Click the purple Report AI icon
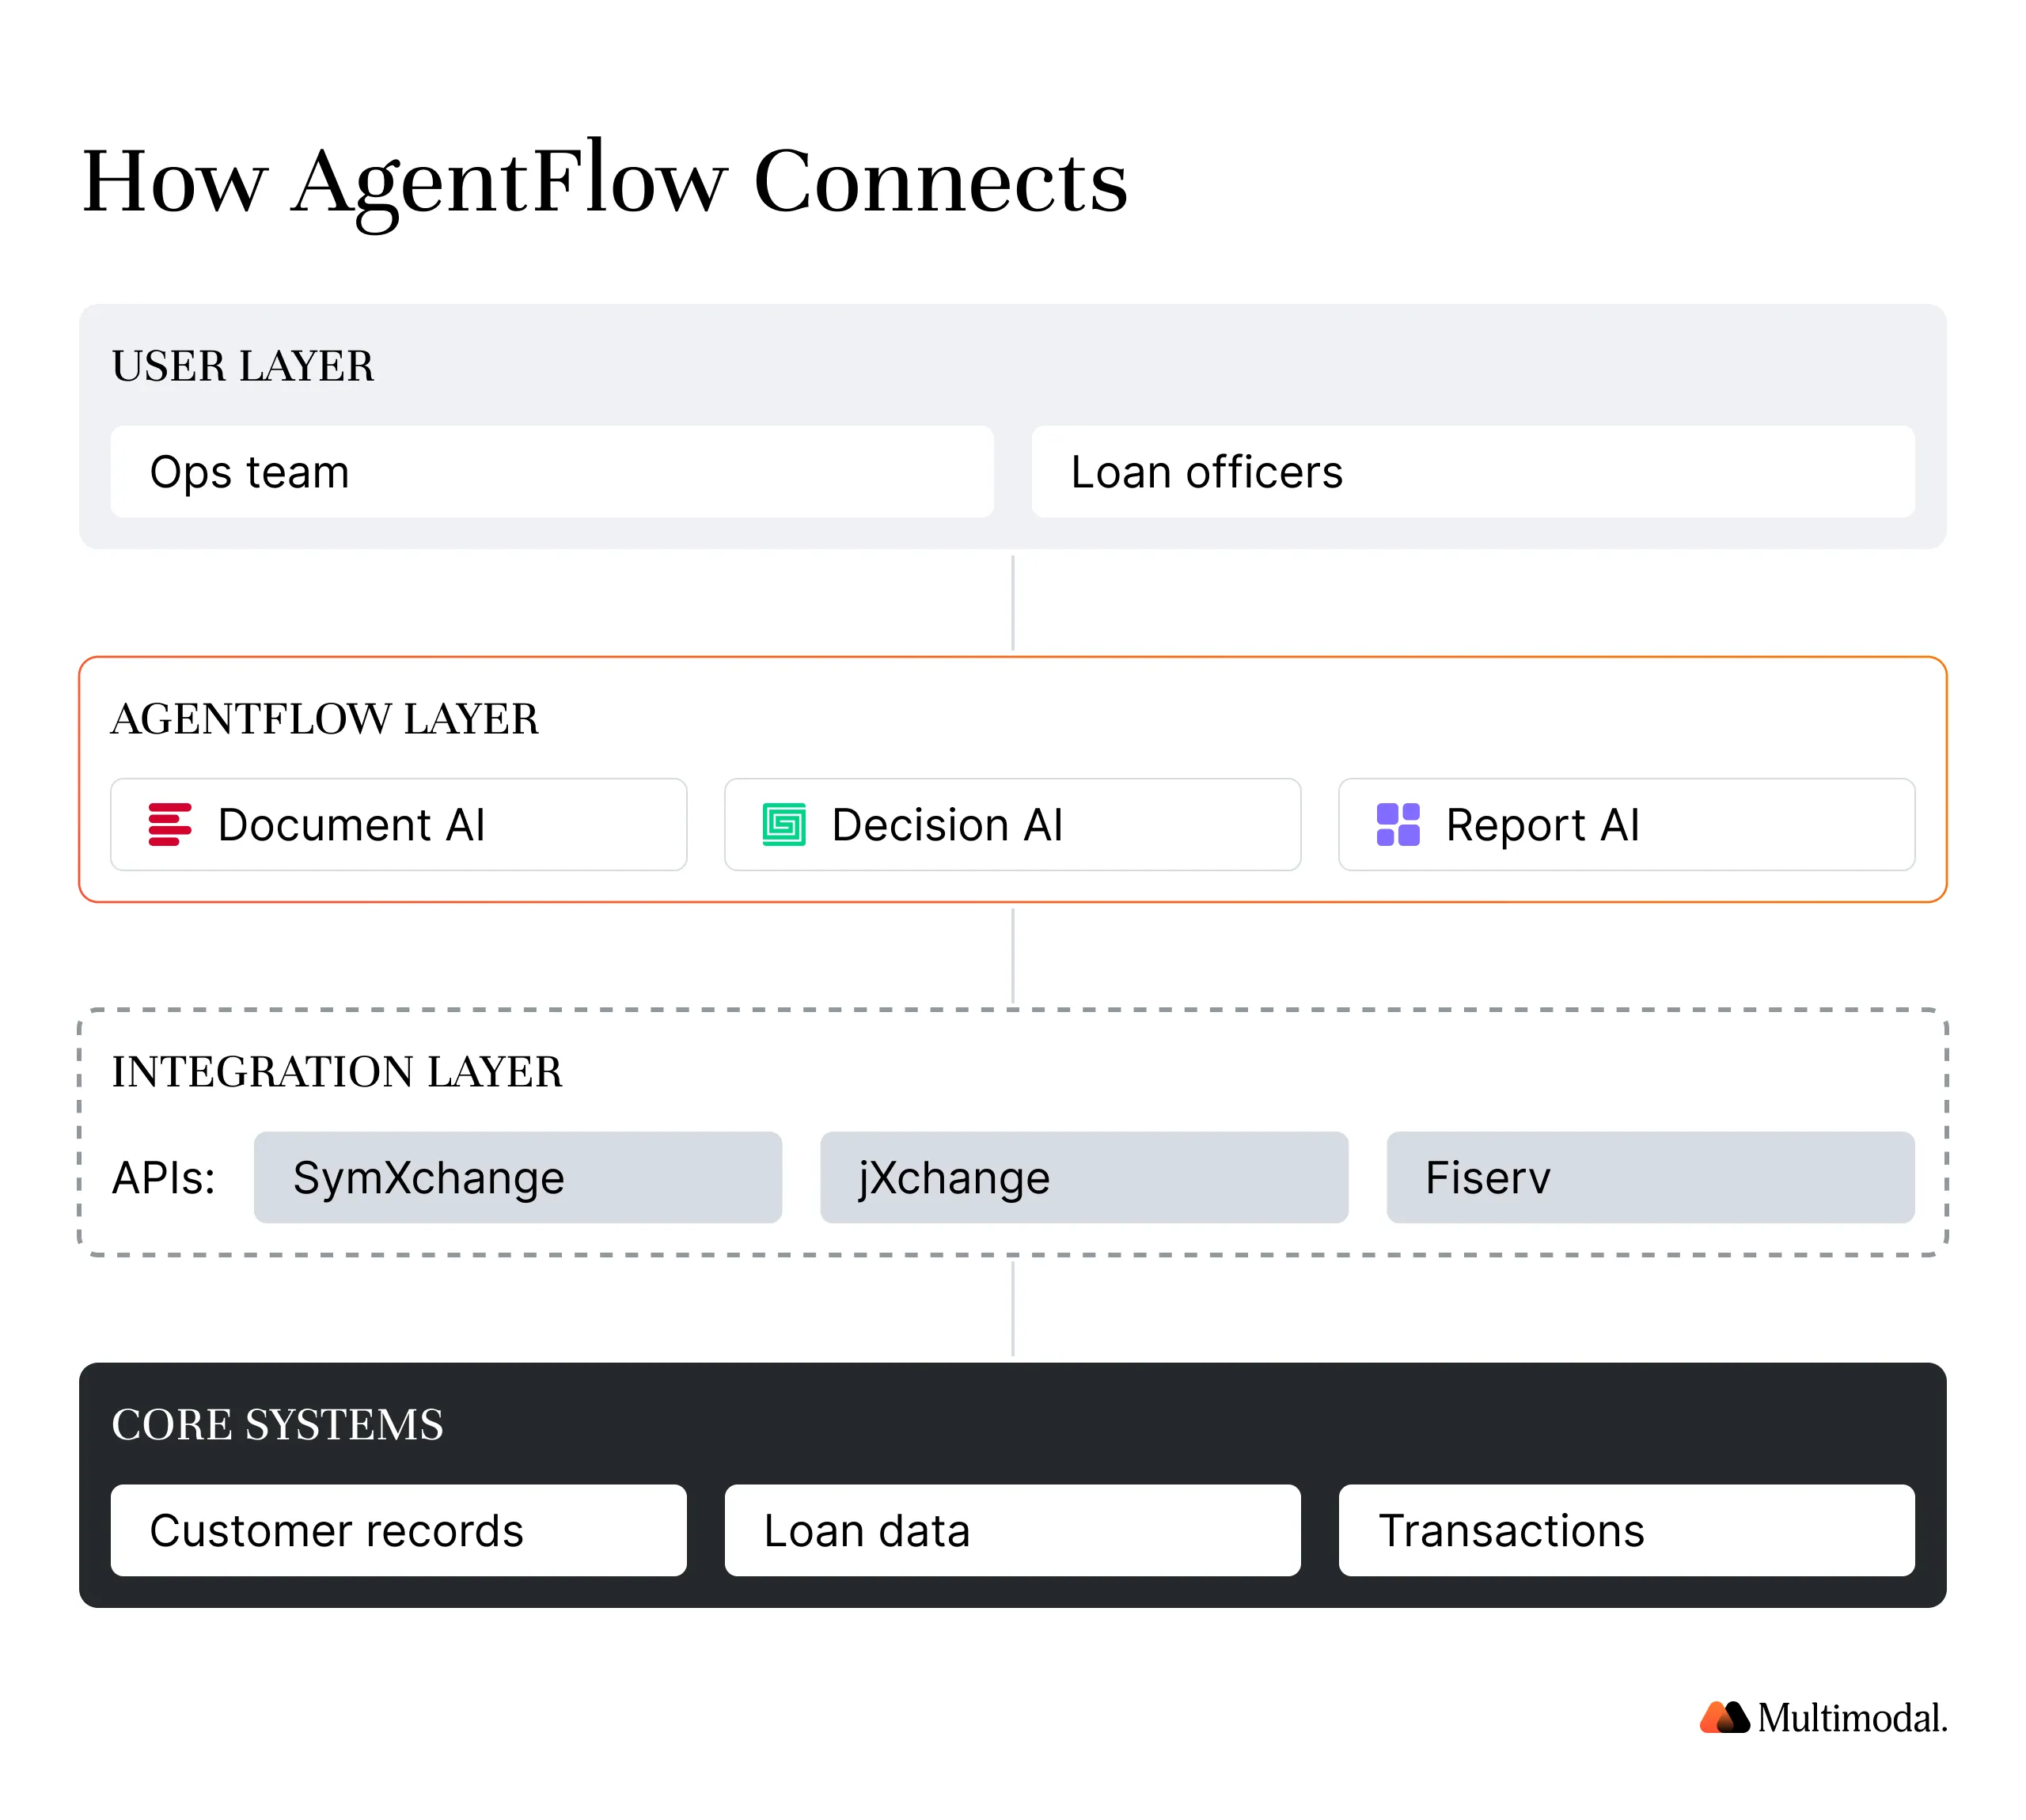Image resolution: width=2026 pixels, height=1820 pixels. point(1397,824)
